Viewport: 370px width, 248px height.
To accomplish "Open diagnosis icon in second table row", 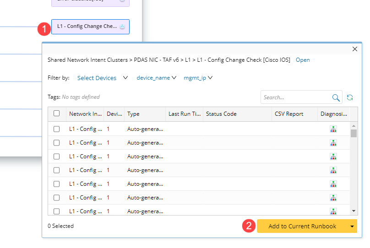I will pos(333,143).
